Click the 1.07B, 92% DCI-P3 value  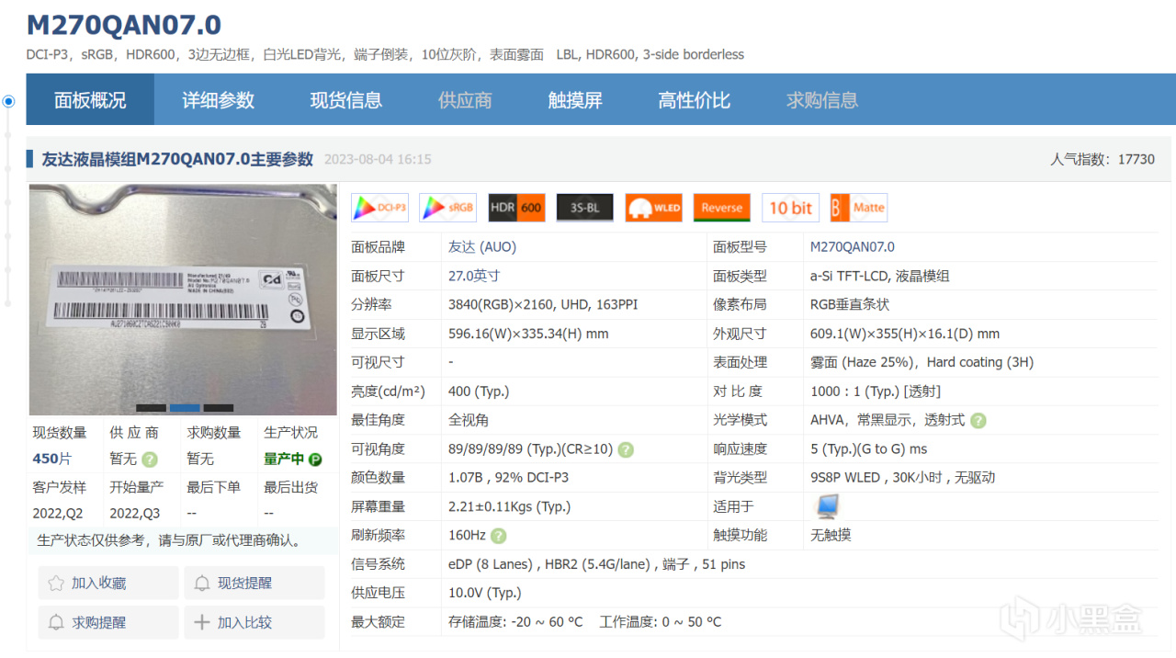508,478
